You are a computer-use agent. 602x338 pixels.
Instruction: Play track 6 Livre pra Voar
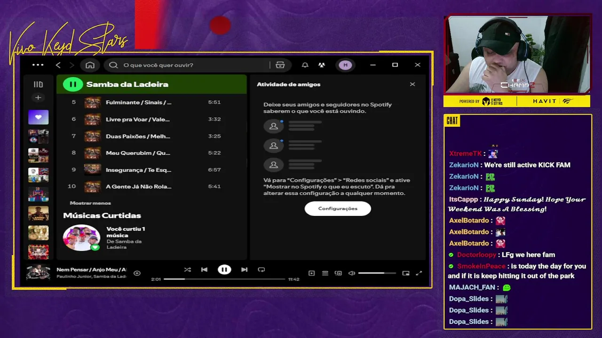(x=152, y=119)
